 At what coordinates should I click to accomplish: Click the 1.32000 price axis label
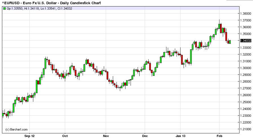coord(246,54)
